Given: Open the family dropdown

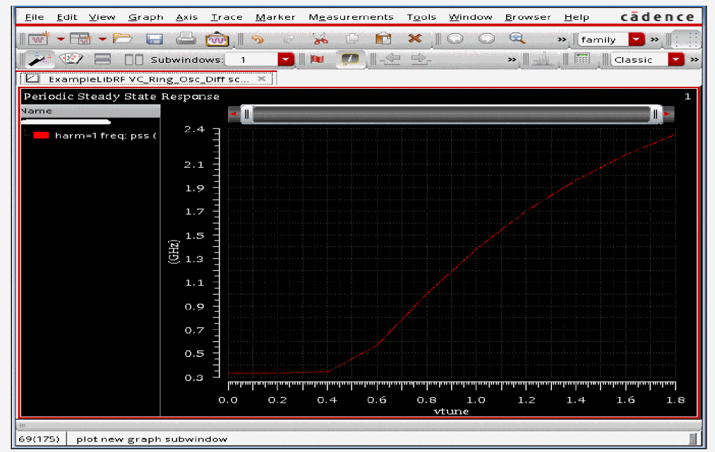Looking at the screenshot, I should 637,39.
